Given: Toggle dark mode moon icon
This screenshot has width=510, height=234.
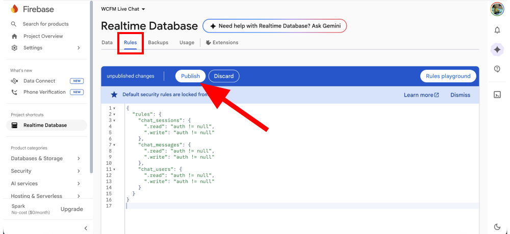Looking at the screenshot, I should [497, 226].
